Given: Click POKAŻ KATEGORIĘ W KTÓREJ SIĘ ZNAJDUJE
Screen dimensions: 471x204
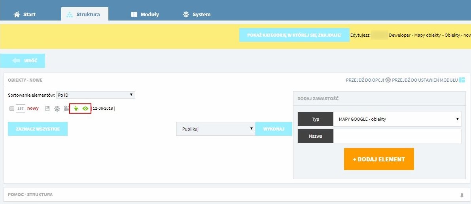Looking at the screenshot, I should click(294, 35).
